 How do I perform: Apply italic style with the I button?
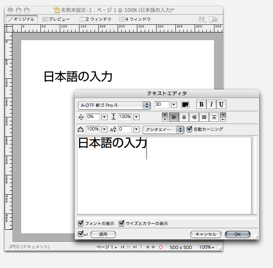click(x=211, y=105)
